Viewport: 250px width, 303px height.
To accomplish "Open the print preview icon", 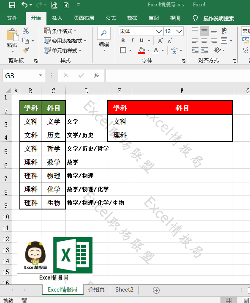I will pyautogui.click(x=54, y=5).
